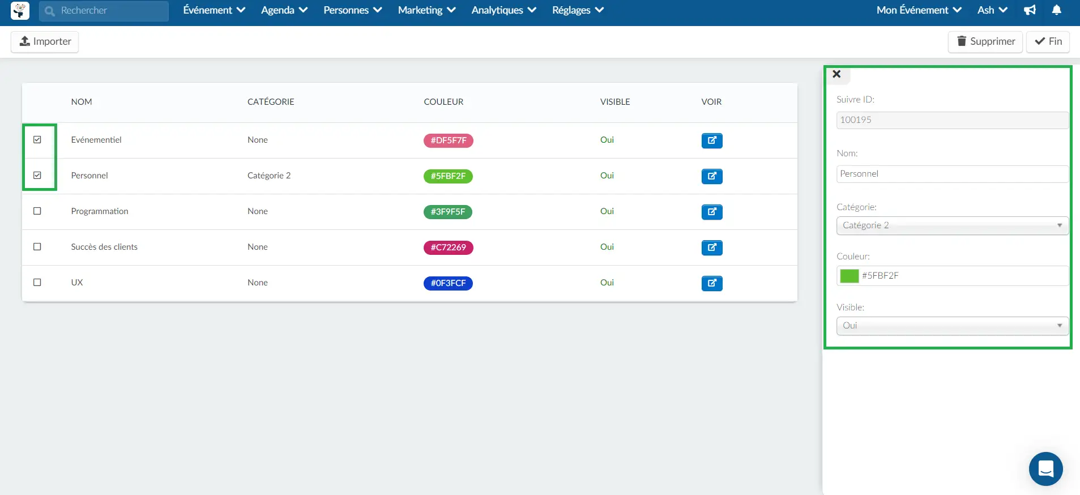1080x495 pixels.
Task: Select the Evénementiel name cell
Action: point(96,140)
